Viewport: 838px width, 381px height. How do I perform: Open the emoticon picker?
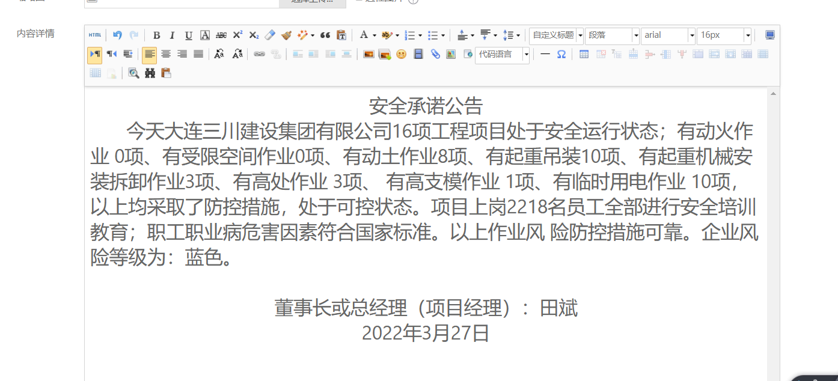point(402,54)
